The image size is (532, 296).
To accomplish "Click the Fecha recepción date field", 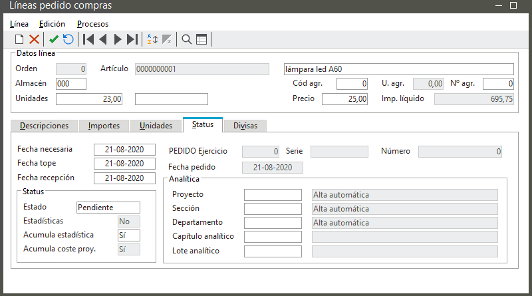I will 124,178.
